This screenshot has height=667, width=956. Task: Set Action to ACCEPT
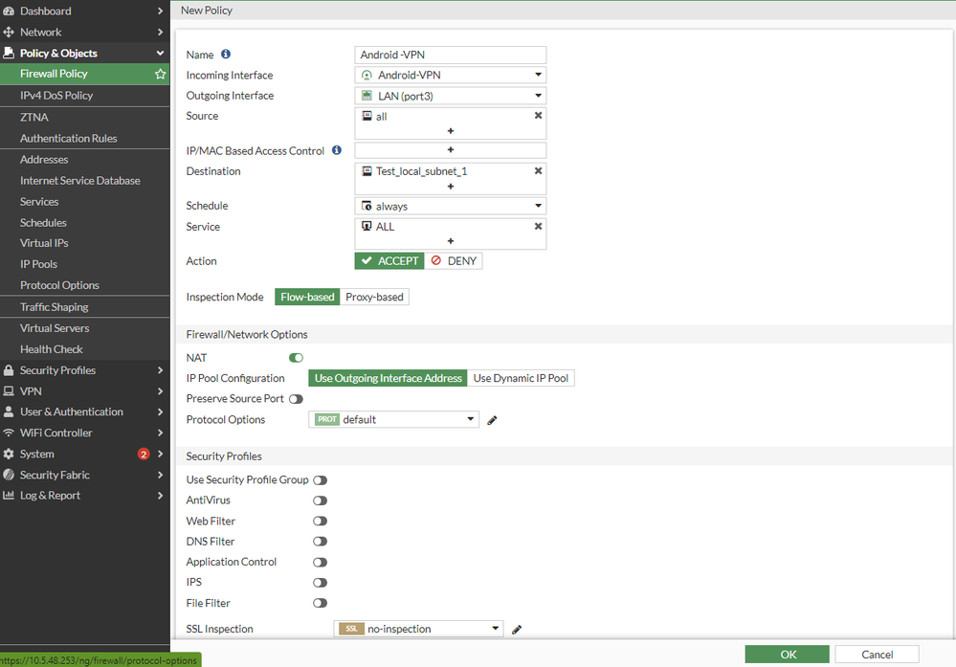tap(389, 261)
